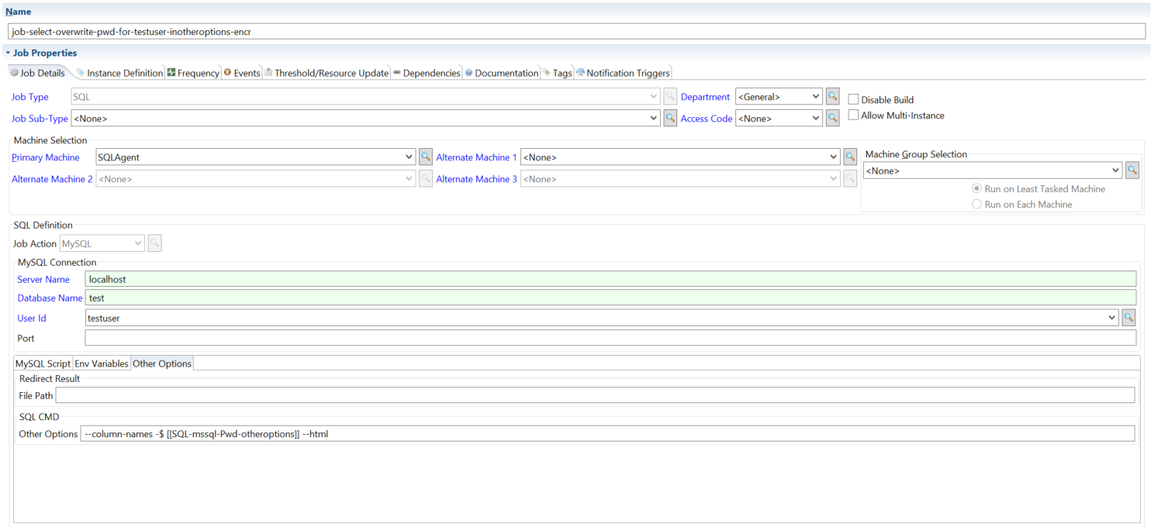This screenshot has width=1151, height=527.
Task: Click the Job Sub-Type lookup magnifier icon
Action: 670,119
